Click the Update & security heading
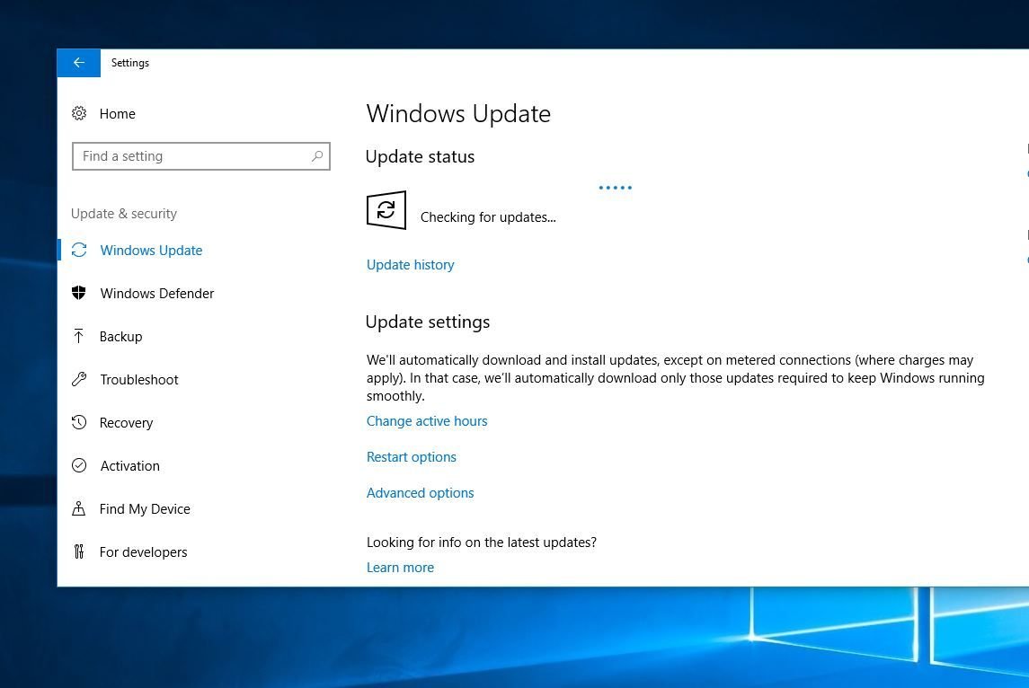1029x688 pixels. point(124,214)
